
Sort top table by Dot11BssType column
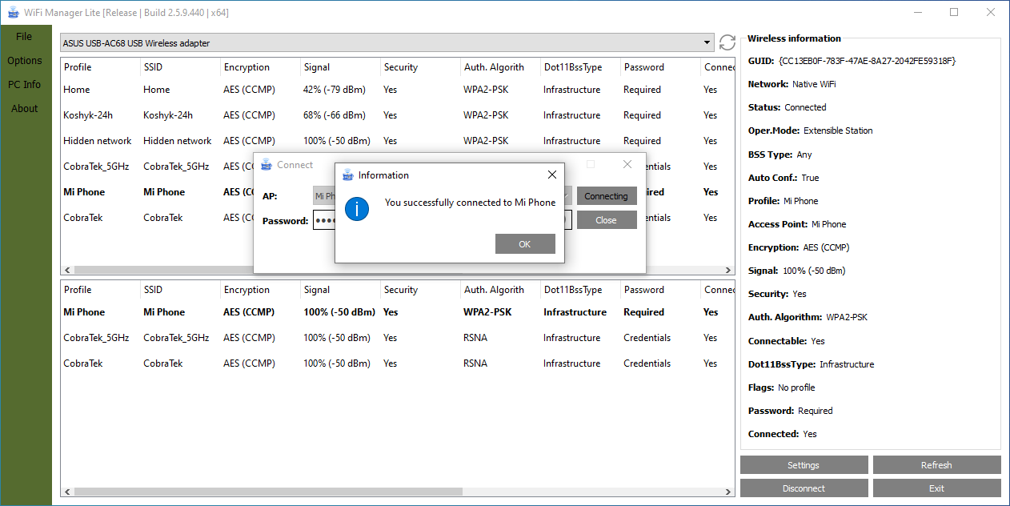pyautogui.click(x=580, y=67)
